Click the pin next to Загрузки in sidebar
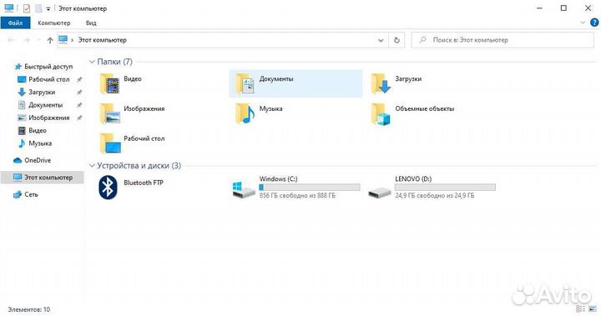This screenshot has width=601, height=316. (79, 92)
